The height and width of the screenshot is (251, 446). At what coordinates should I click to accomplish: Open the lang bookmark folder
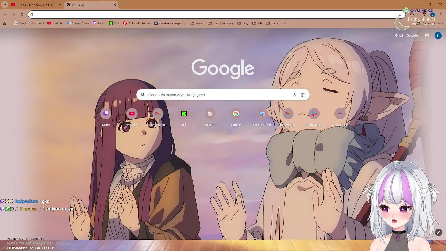point(243,23)
